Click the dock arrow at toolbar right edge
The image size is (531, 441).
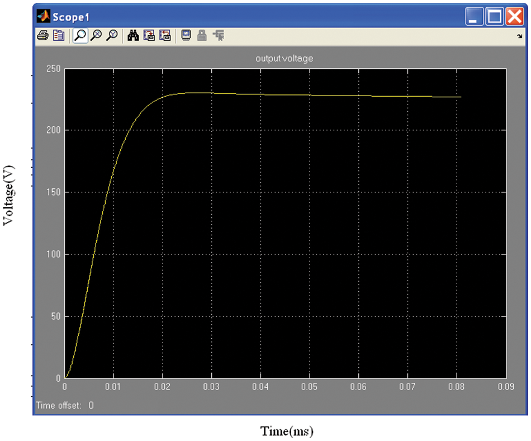[519, 37]
